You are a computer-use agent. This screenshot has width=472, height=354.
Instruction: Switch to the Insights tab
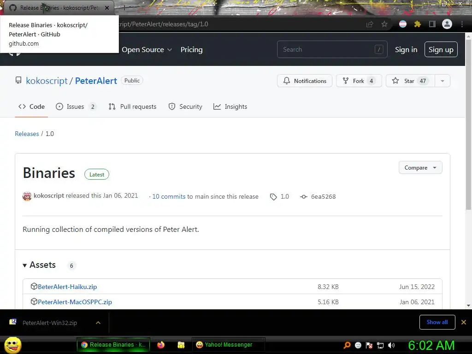point(230,106)
